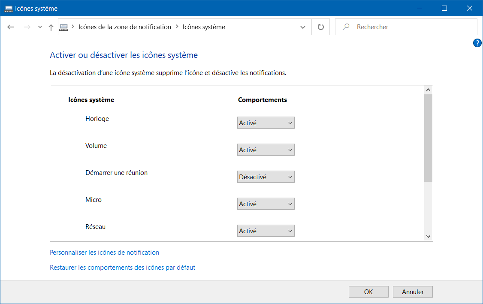Go up one level arrow

(51, 27)
